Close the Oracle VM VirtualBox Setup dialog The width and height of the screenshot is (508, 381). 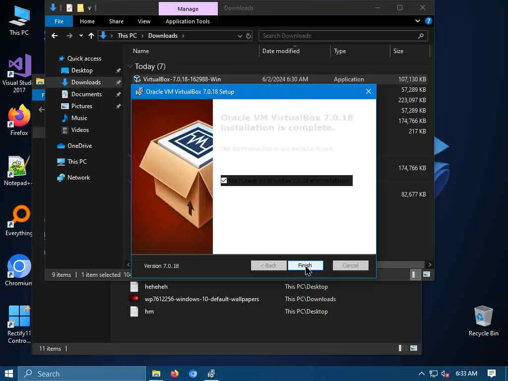(369, 91)
